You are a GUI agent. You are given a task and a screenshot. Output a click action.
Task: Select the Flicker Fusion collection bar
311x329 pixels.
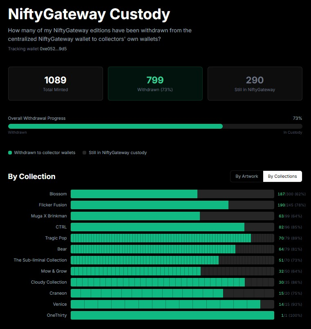(172, 205)
